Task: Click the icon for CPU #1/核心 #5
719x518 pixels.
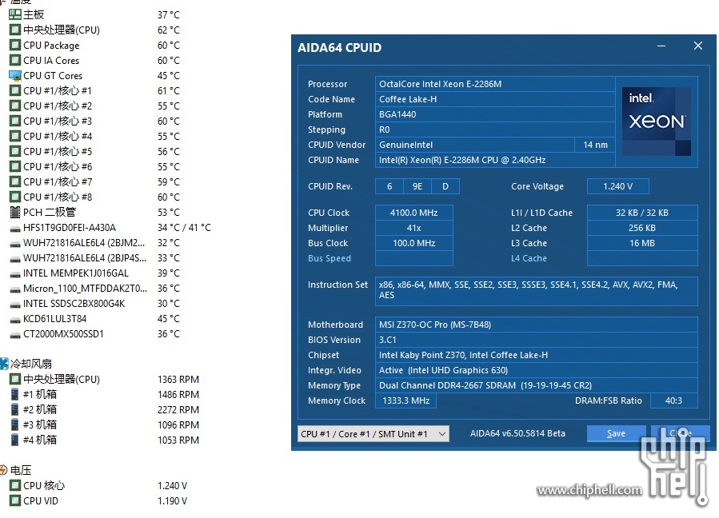Action: [x=15, y=151]
